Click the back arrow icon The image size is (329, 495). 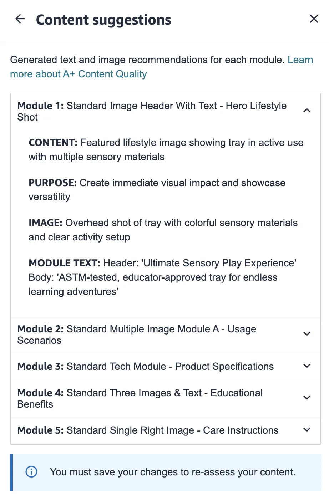pos(20,19)
